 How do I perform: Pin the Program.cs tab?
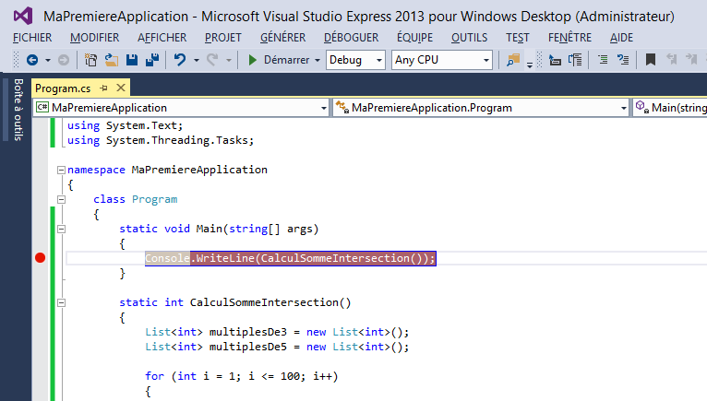pos(103,88)
